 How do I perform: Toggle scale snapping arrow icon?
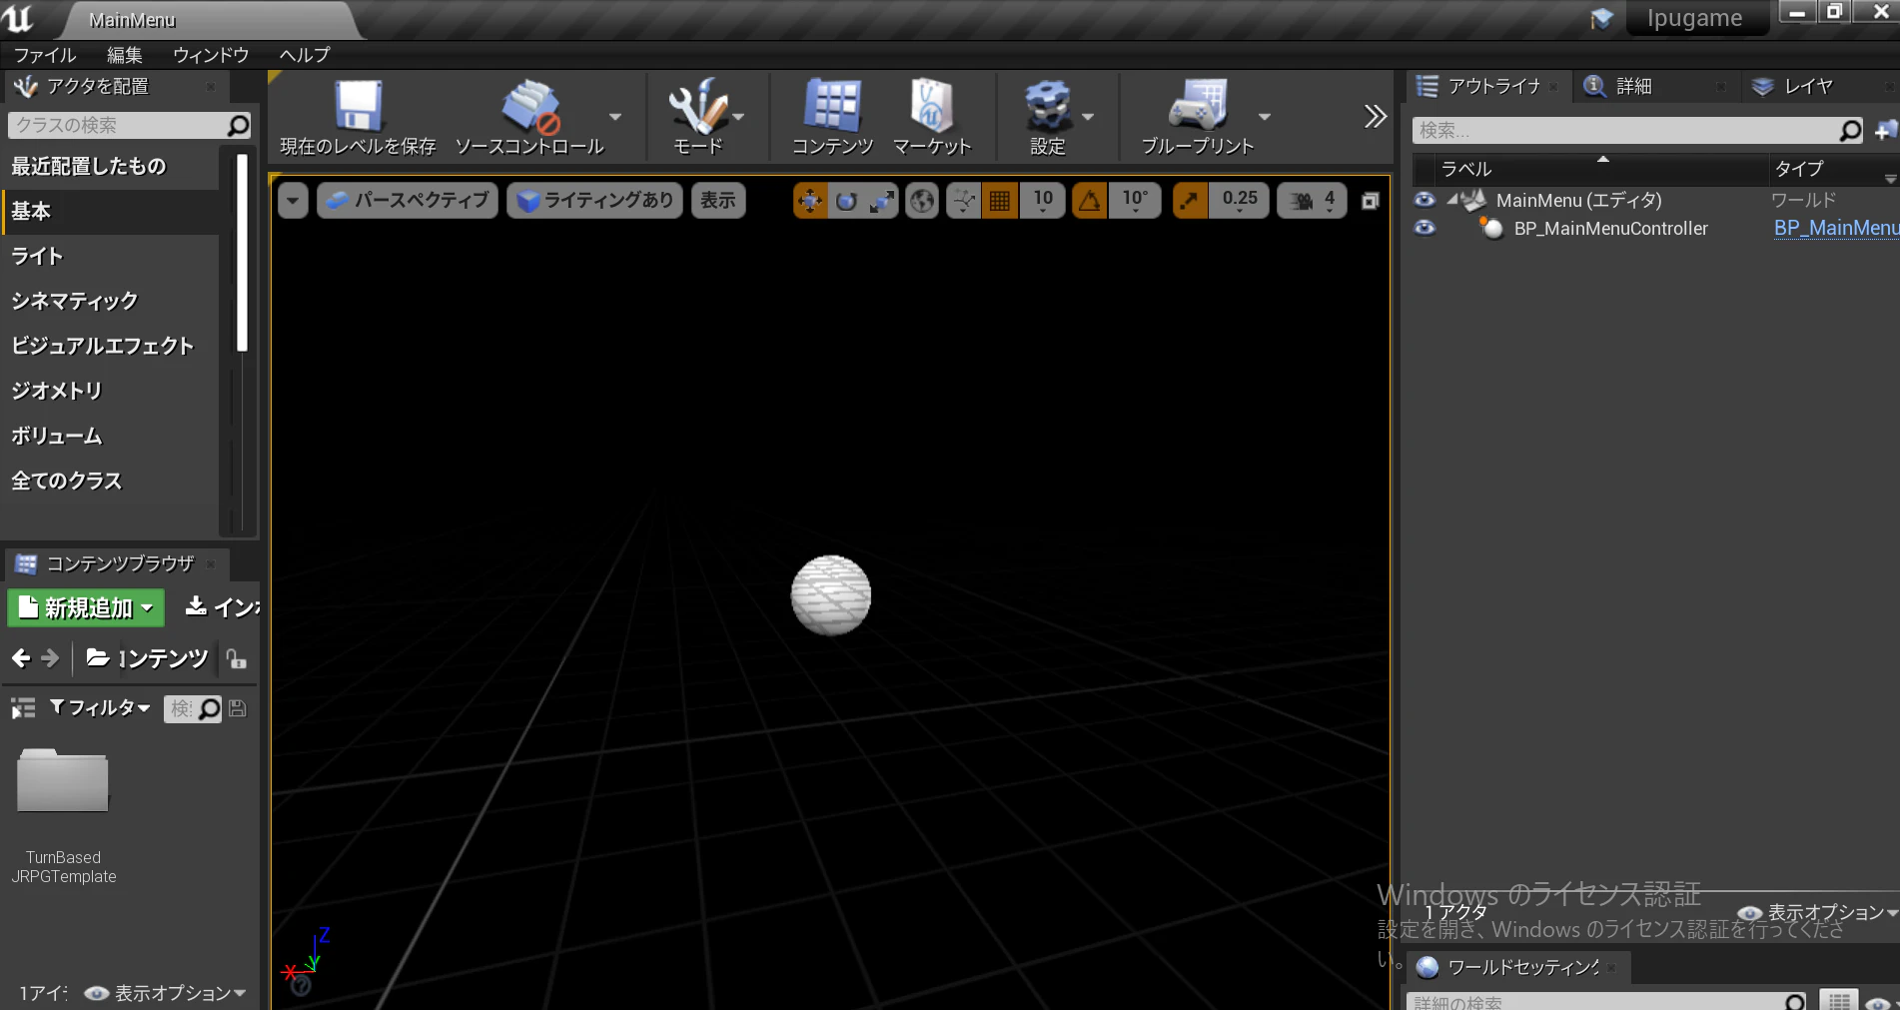[1190, 201]
